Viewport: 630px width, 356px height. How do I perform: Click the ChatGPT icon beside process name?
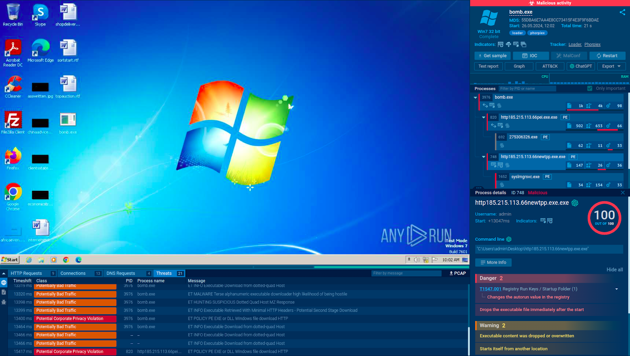tap(575, 203)
